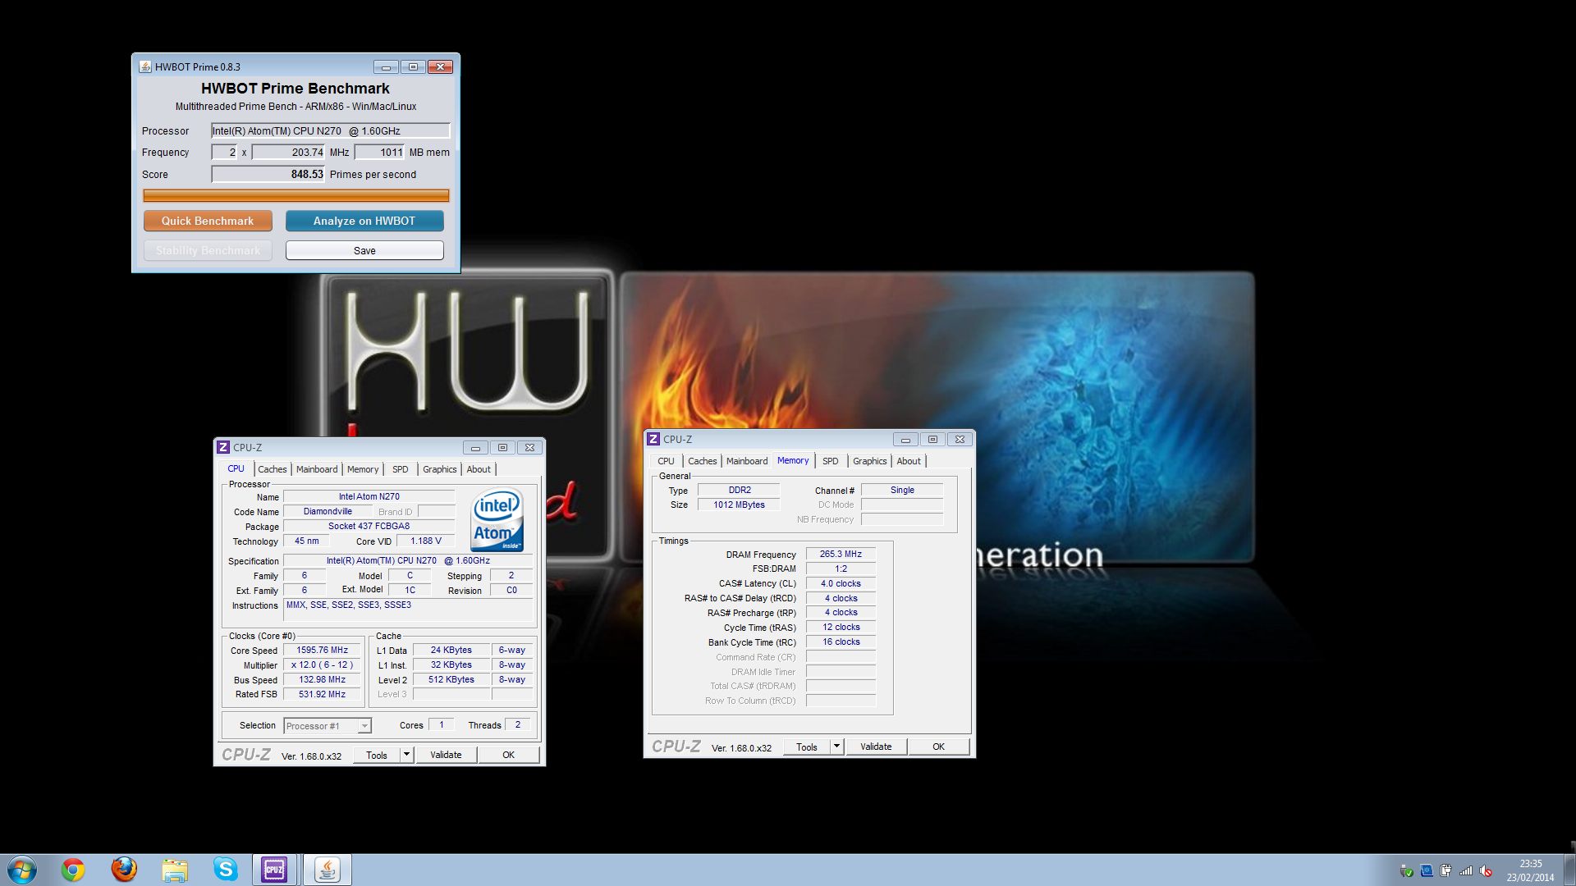Open Windows Explorer folder icon in taskbar
1576x886 pixels.
175,870
